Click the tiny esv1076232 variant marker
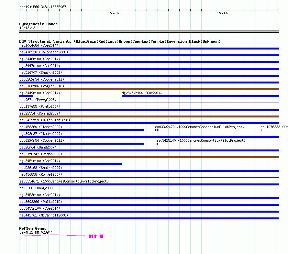 (261, 130)
